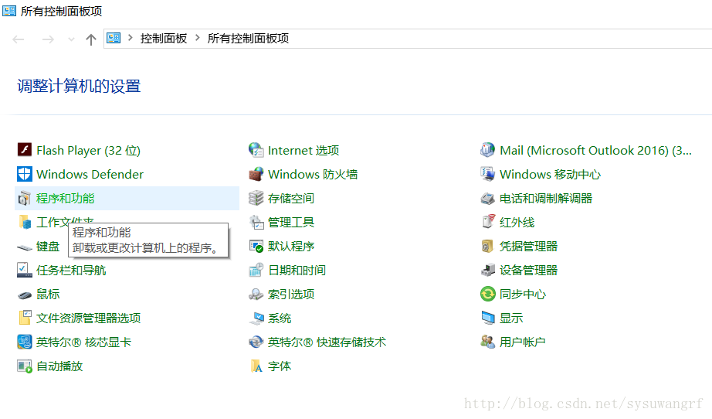Viewport: 712px width, 419px height.
Task: Click the 电话和调制解调器 icon
Action: point(488,198)
